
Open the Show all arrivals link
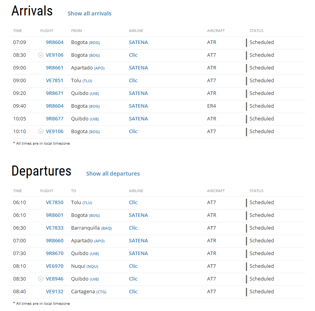pyautogui.click(x=90, y=14)
